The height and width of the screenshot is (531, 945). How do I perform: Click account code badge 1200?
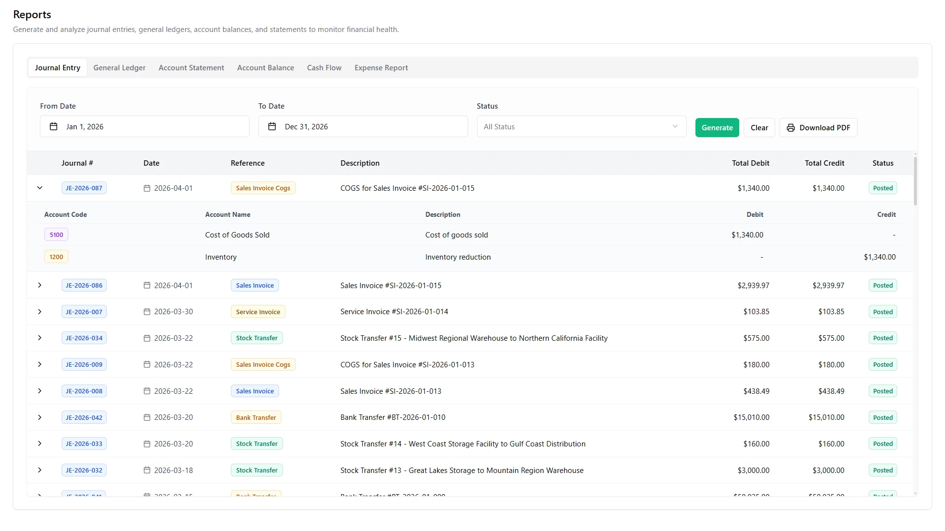point(56,257)
